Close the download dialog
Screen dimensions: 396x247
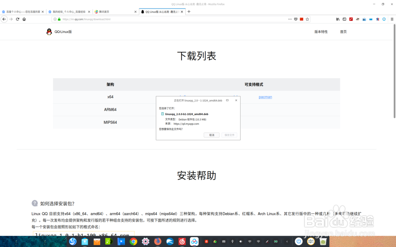coord(236,100)
